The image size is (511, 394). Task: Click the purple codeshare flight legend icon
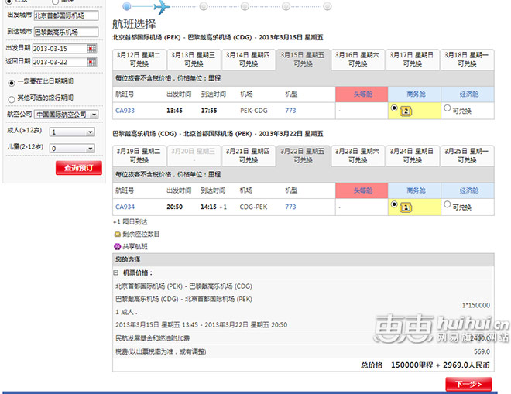(118, 247)
